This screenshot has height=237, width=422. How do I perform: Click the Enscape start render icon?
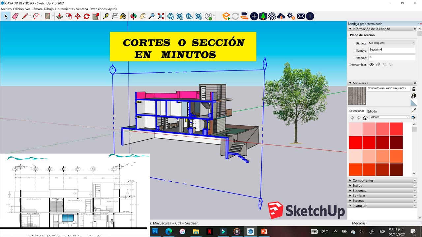click(x=226, y=16)
